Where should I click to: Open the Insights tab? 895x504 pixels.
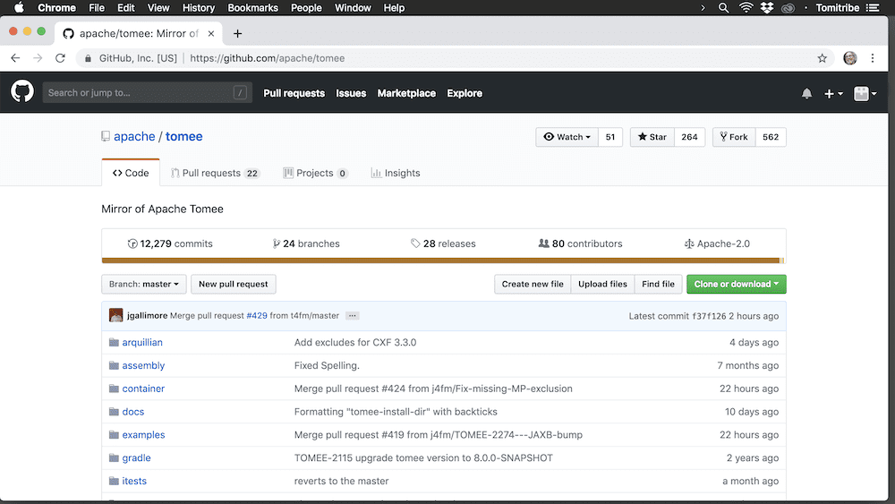click(x=395, y=173)
